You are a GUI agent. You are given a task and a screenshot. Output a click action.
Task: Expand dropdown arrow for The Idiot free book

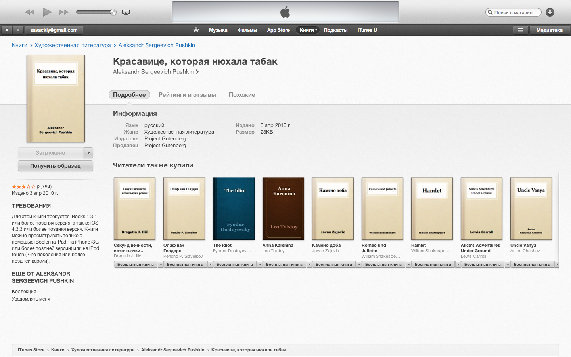pyautogui.click(x=260, y=264)
